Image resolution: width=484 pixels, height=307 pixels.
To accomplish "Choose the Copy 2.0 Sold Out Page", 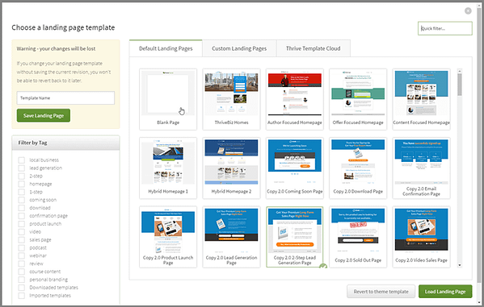I will (x=358, y=237).
